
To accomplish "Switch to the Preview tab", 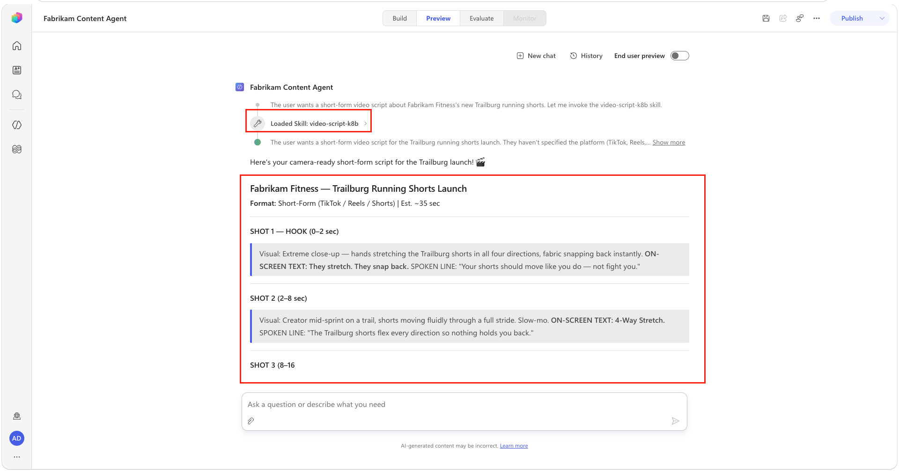I will click(x=438, y=18).
